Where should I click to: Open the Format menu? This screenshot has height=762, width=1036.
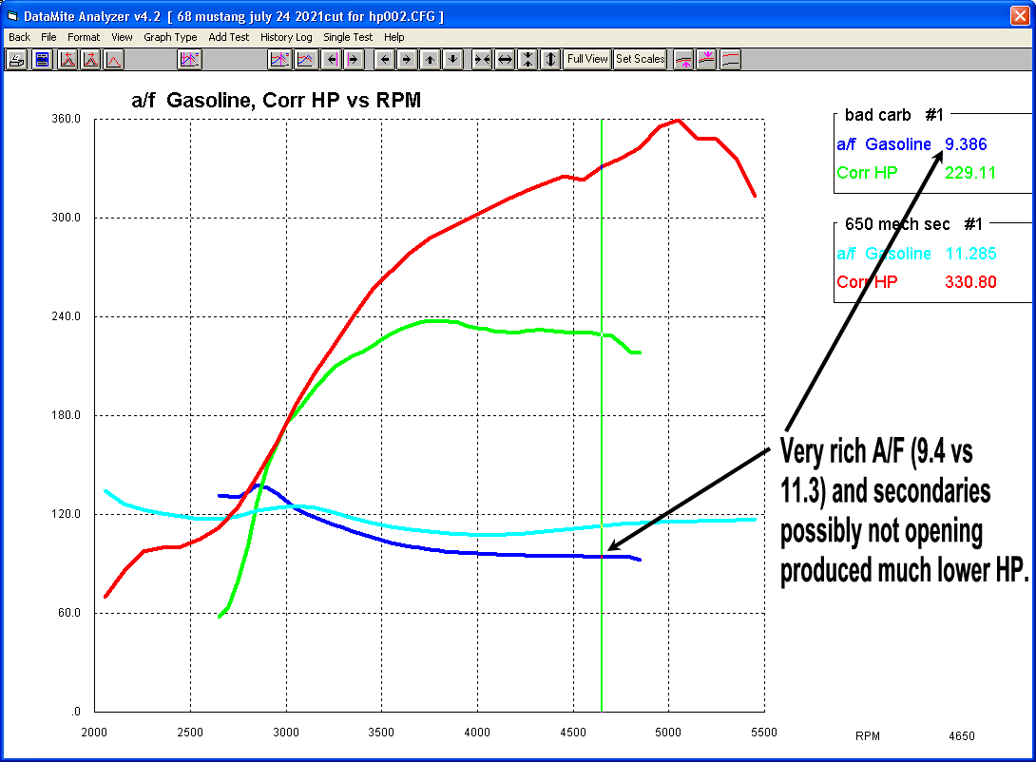pos(84,37)
